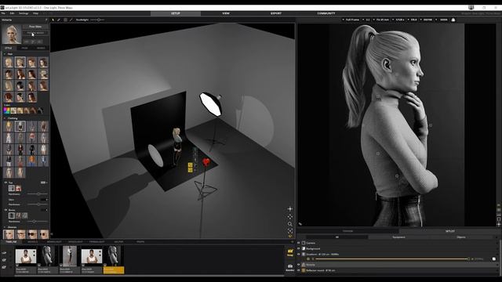This screenshot has width=502, height=282.
Task: Click the magnifier zoom icon in viewport
Action: (289, 224)
